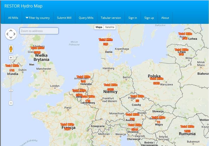Image resolution: width=209 pixels, height=146 pixels.
Task: Click the zoom slider handle
Action: click(x=11, y=90)
